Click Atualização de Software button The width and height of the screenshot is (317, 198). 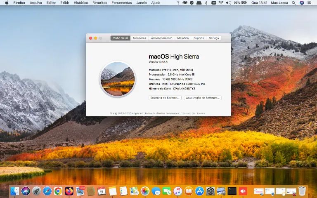[203, 98]
